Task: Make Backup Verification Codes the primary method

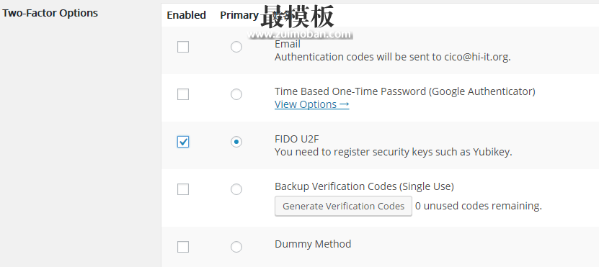Action: [x=236, y=189]
